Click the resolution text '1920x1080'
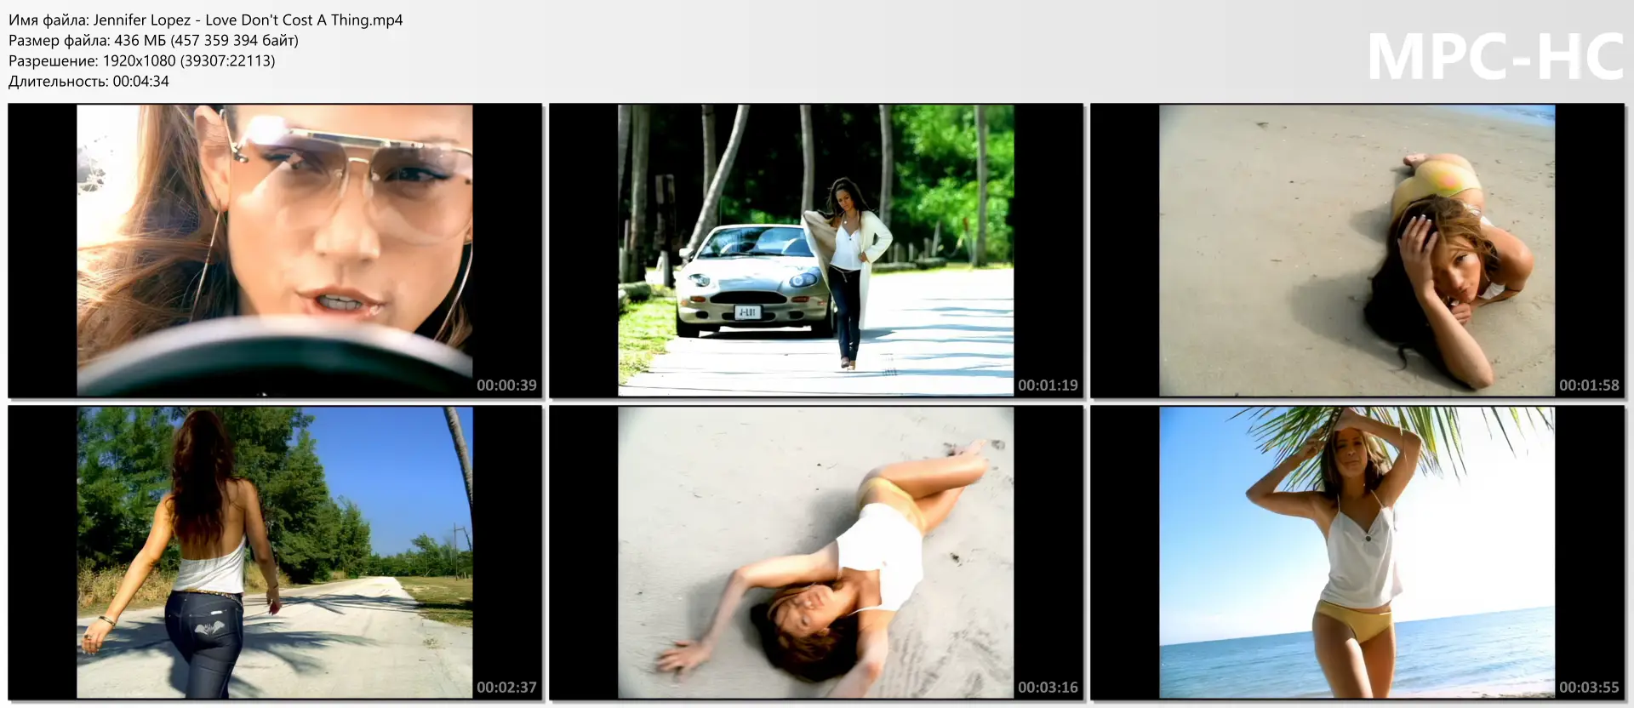 (139, 60)
